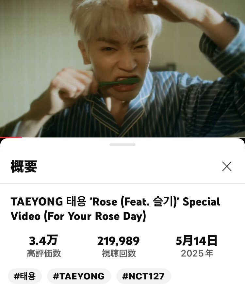Open the #TAEYONG hashtag

click(79, 276)
